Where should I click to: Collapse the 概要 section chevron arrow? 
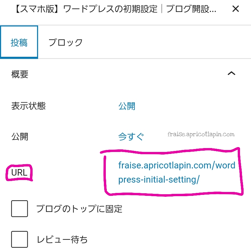click(231, 74)
